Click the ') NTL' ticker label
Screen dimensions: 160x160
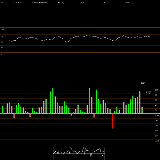point(105,3)
